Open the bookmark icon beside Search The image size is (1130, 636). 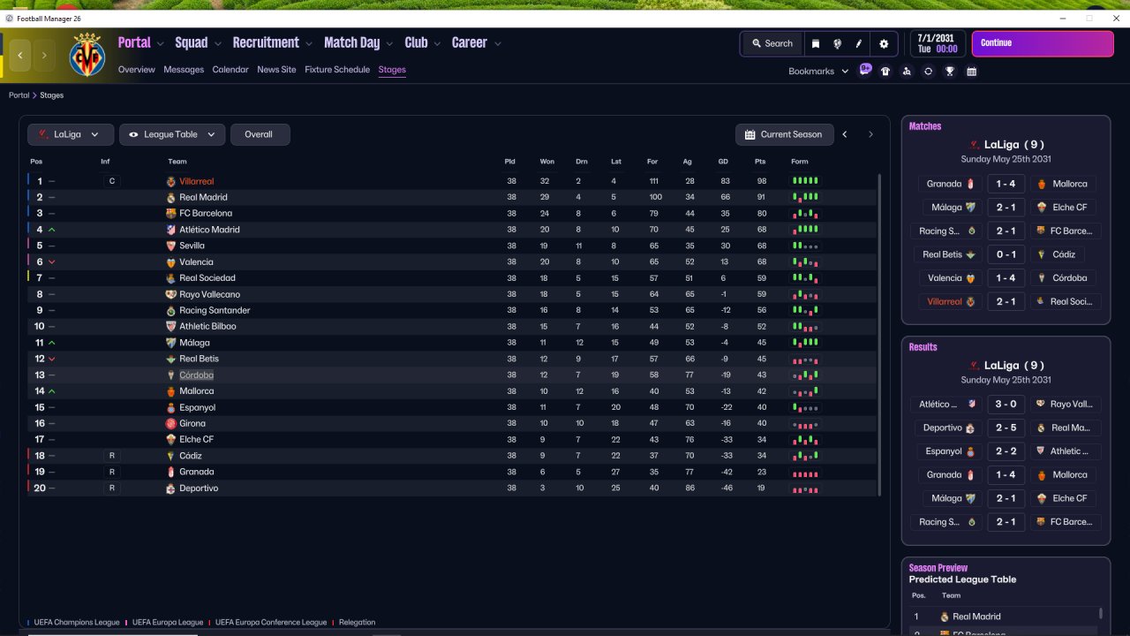(816, 43)
